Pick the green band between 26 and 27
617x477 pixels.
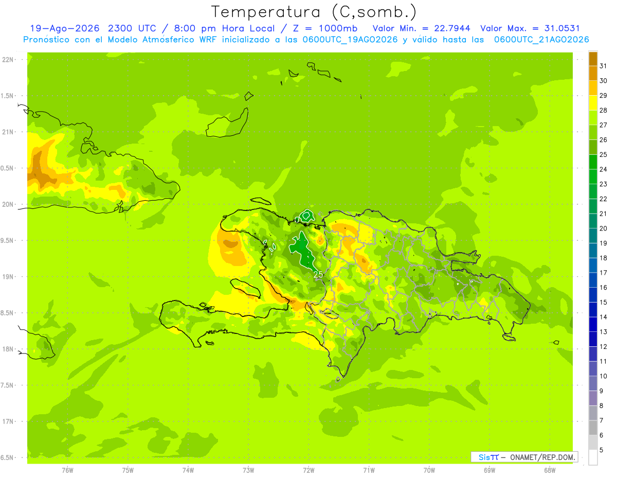593,132
